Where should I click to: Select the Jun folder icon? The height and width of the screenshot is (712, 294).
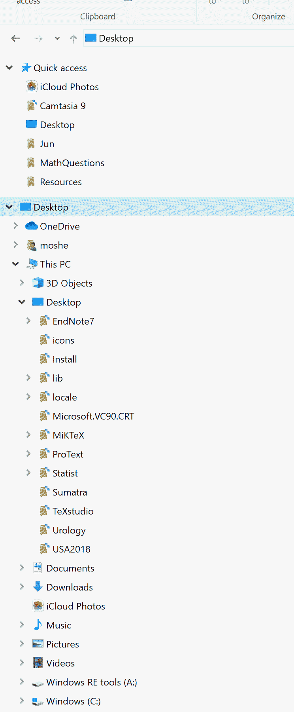(31, 144)
